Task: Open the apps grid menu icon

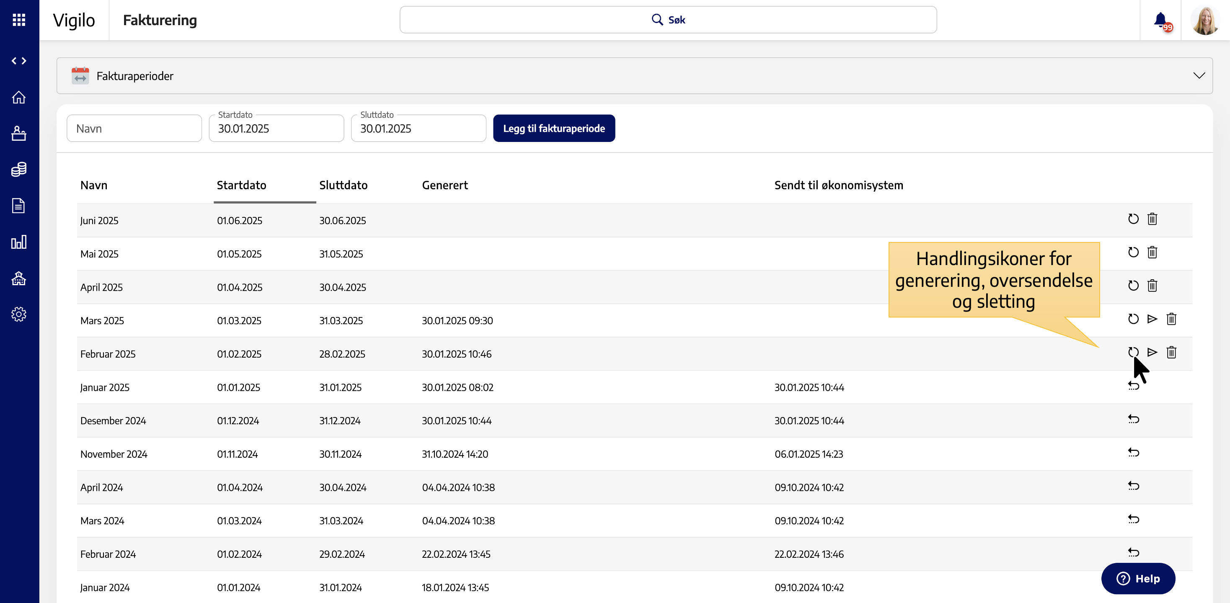Action: [x=19, y=20]
